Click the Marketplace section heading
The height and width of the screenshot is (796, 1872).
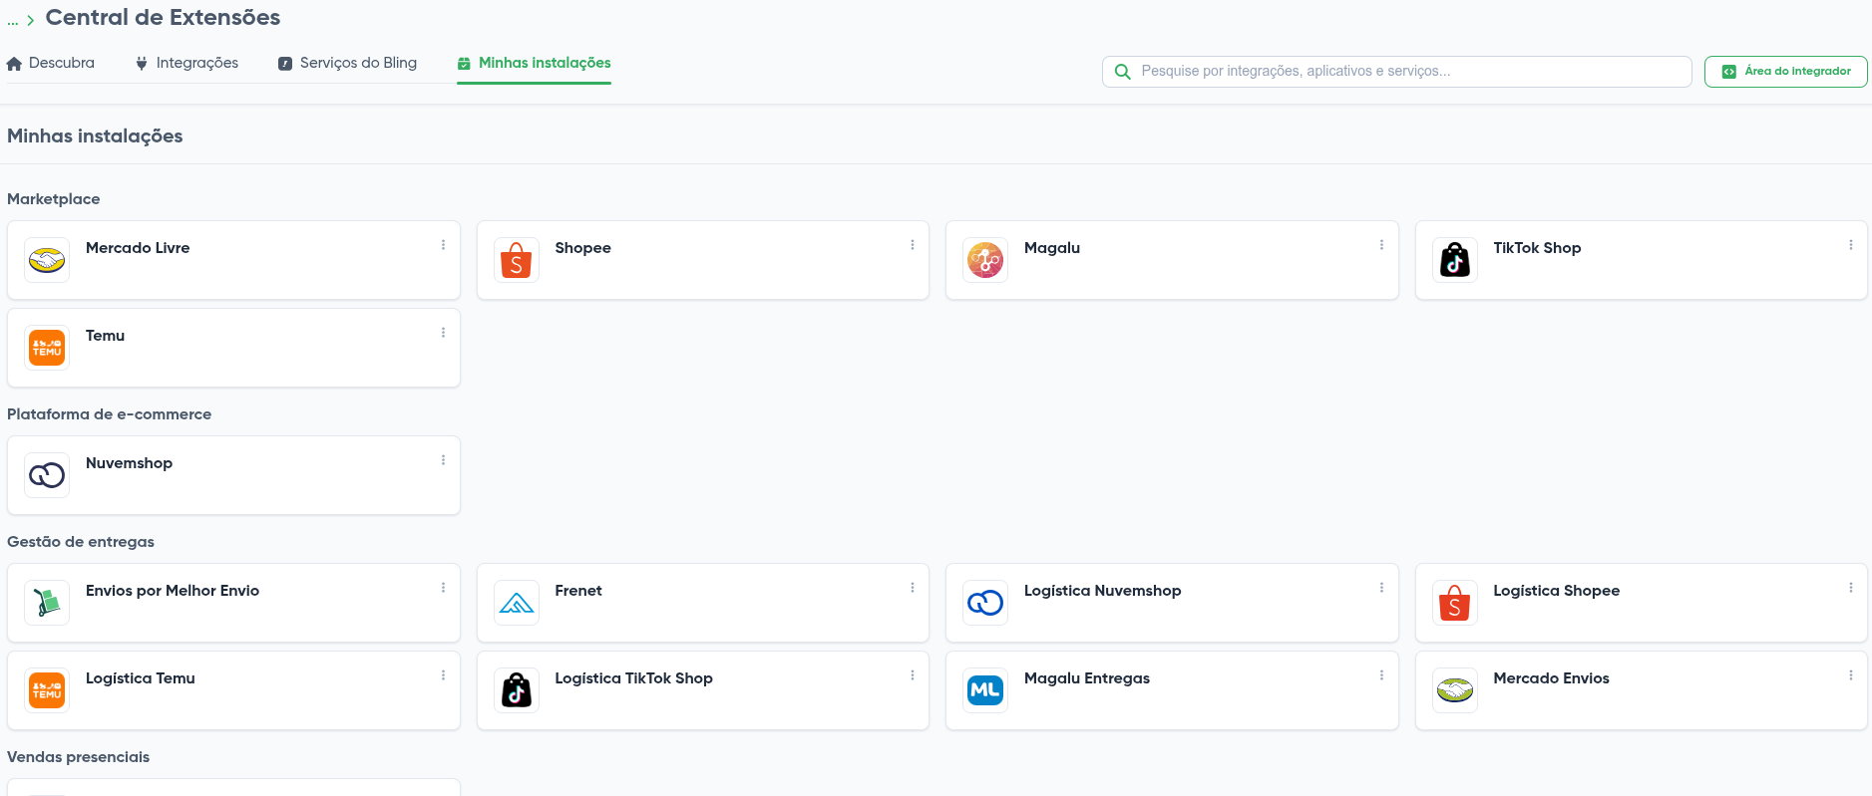[54, 199]
